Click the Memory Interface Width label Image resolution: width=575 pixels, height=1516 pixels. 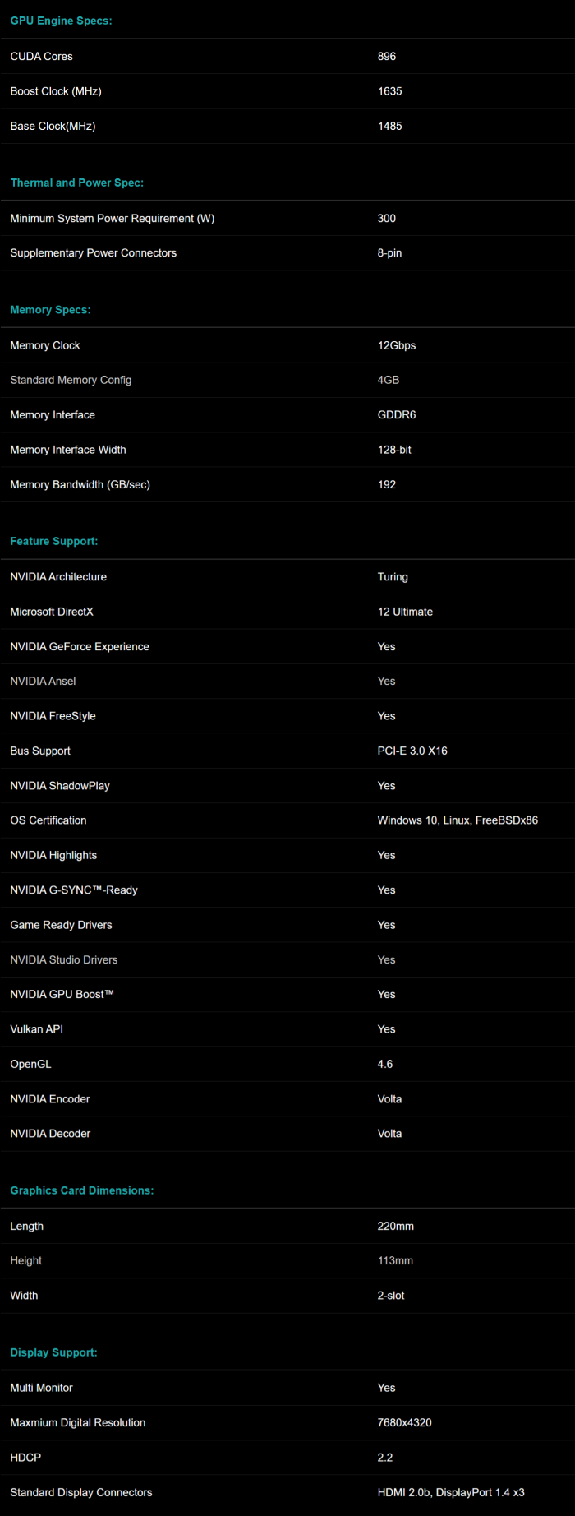point(68,450)
